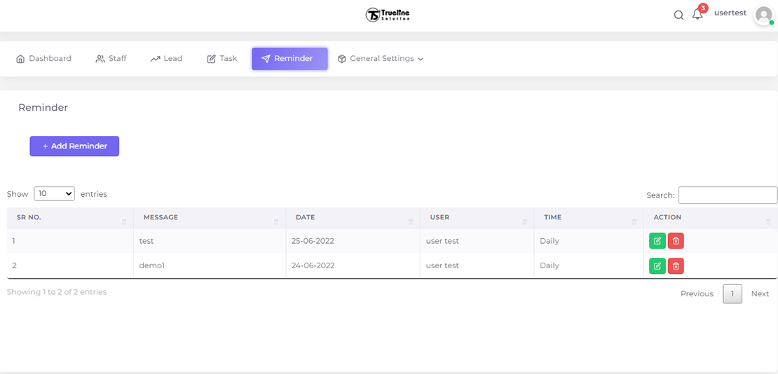Image resolution: width=778 pixels, height=374 pixels.
Task: Expand the General Settings menu
Action: click(381, 59)
